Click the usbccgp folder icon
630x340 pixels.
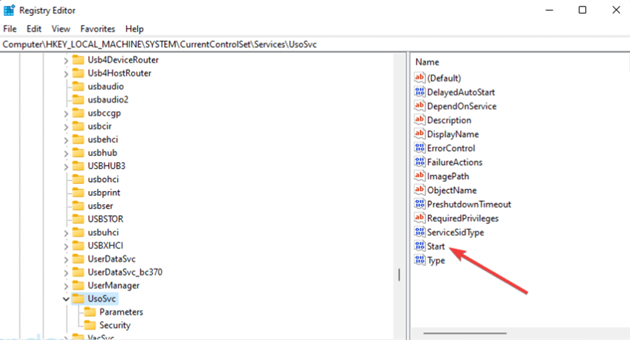[78, 113]
